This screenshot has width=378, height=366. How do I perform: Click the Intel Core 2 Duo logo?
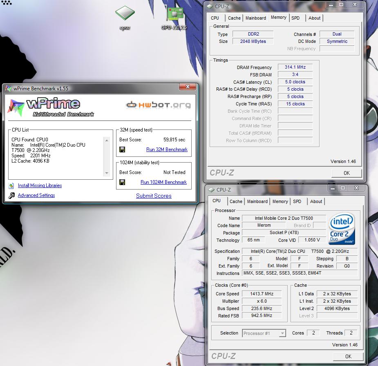click(342, 228)
